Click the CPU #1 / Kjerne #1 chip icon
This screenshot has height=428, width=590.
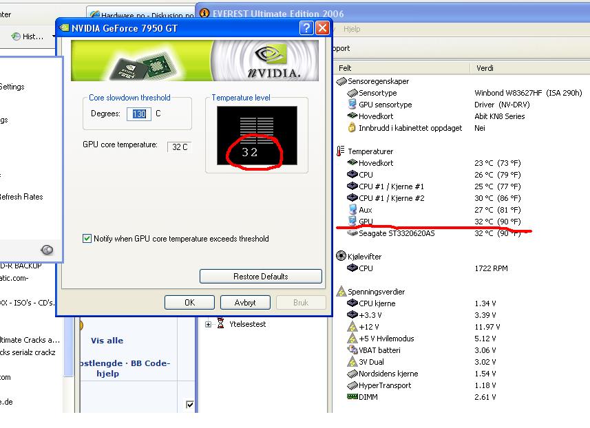click(x=352, y=186)
